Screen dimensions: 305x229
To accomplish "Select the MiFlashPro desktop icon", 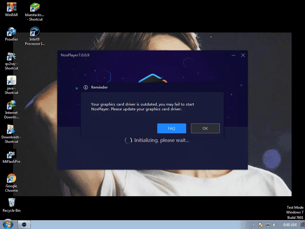I will pos(12,156).
